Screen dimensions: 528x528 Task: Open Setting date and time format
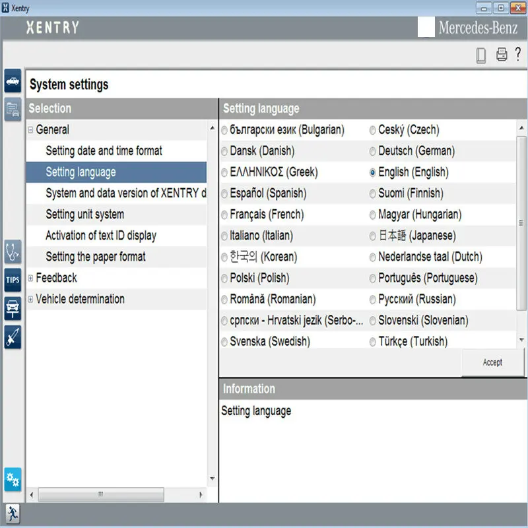coord(104,151)
